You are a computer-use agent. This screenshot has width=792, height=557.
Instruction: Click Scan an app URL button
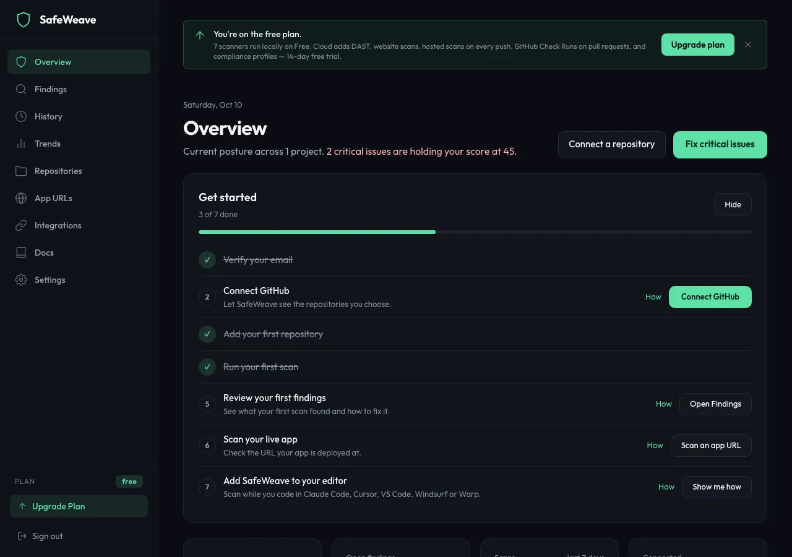tap(711, 446)
